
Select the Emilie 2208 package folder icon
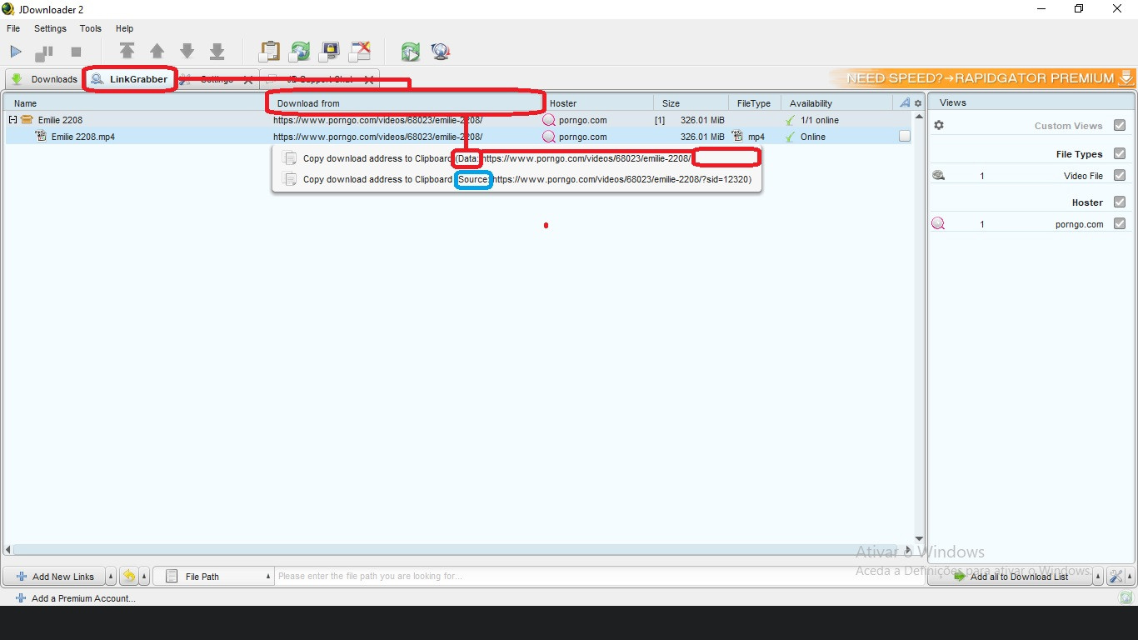27,120
